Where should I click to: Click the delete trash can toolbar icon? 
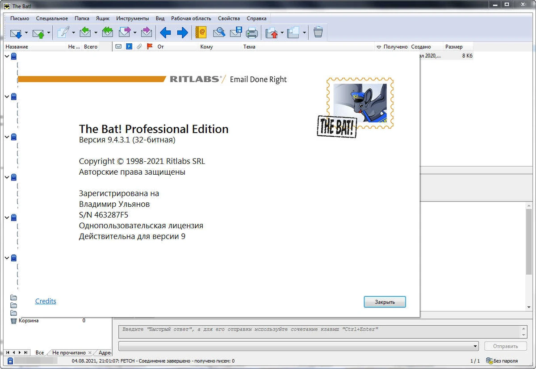point(318,33)
